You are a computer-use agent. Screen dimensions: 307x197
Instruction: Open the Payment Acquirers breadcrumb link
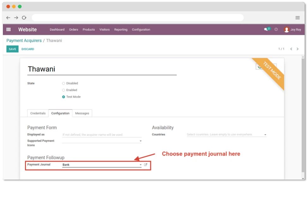(24, 40)
